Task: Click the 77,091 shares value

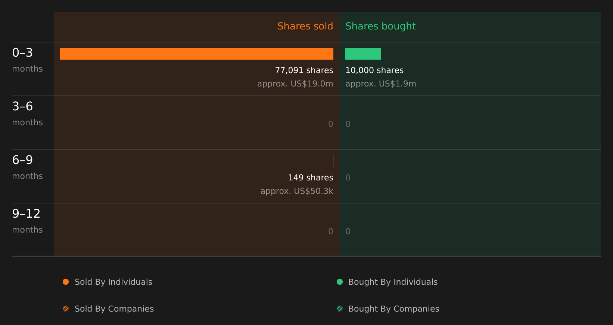Action: [x=304, y=70]
